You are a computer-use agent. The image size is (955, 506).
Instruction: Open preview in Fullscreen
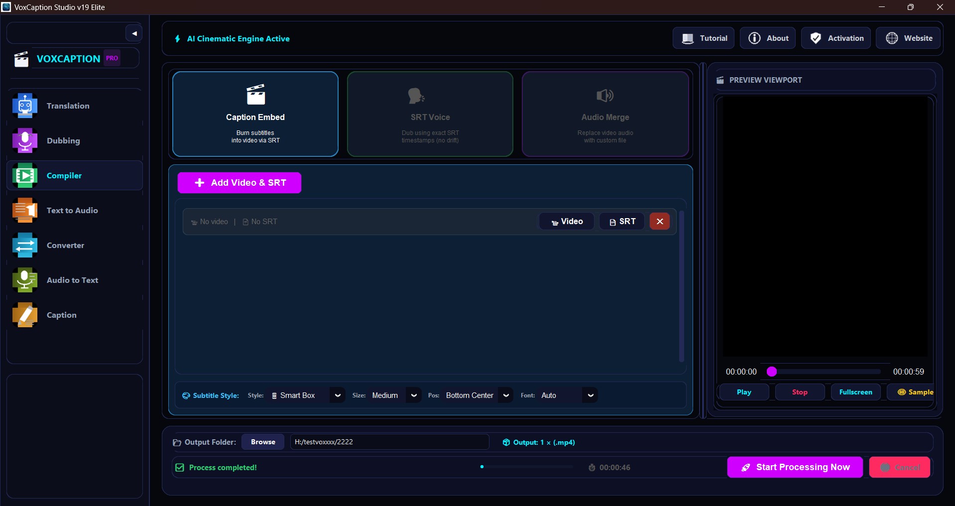click(x=855, y=392)
